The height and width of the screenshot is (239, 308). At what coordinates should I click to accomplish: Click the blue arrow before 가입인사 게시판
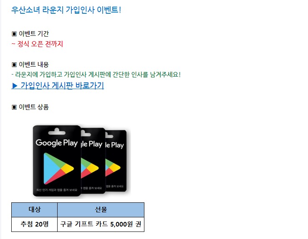click(15, 86)
